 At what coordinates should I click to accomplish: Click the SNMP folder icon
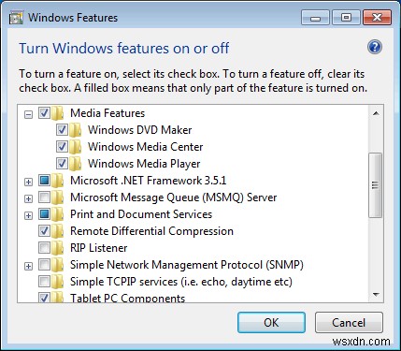tap(57, 265)
